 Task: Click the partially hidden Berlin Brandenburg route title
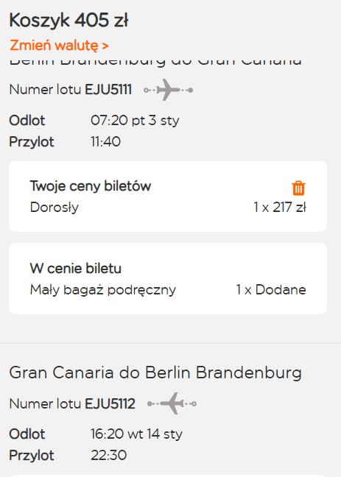click(155, 61)
